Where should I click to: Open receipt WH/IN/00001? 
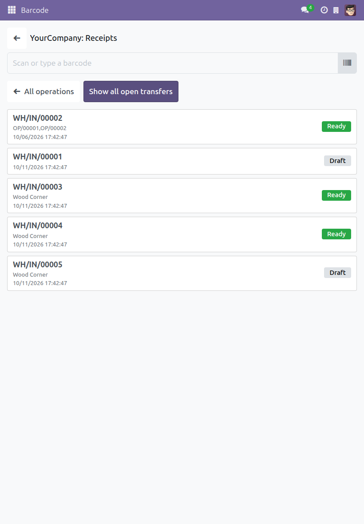coord(182,161)
